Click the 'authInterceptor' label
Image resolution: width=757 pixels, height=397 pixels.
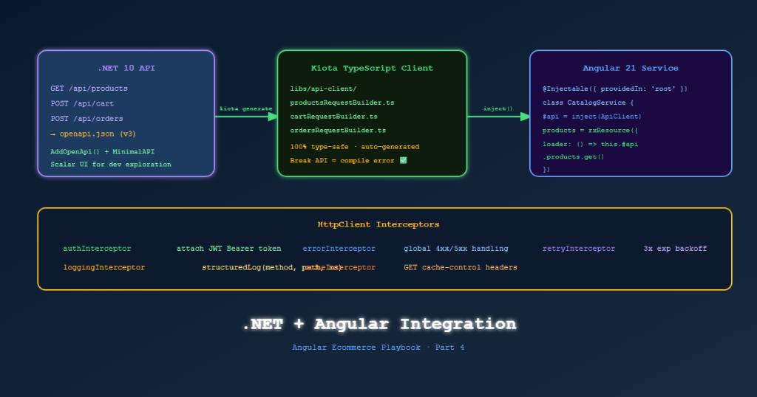pos(97,249)
